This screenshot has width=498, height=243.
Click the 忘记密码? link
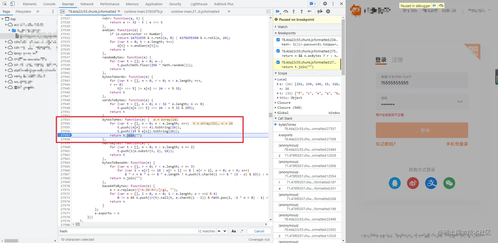tap(386, 144)
